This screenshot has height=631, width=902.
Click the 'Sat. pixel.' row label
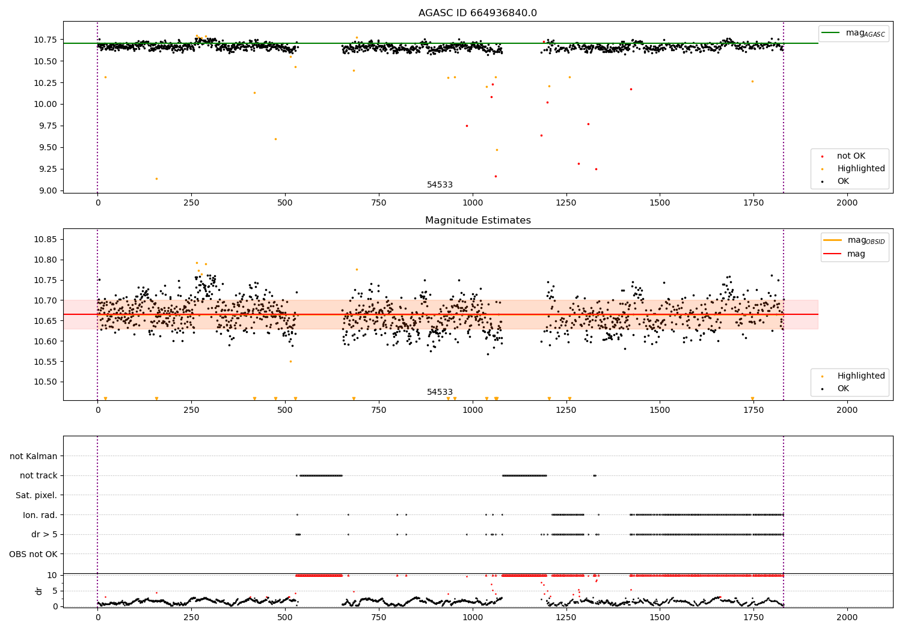[x=37, y=496]
